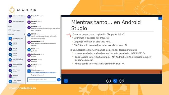Click the NOTES section heading
Image resolution: width=169 pixels, height=95 pixels.
(10, 26)
